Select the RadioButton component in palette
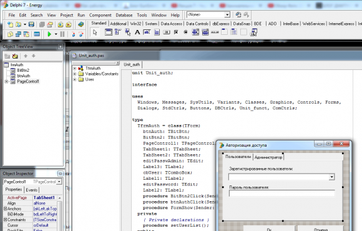The height and width of the screenshot is (231, 362). tap(185, 32)
